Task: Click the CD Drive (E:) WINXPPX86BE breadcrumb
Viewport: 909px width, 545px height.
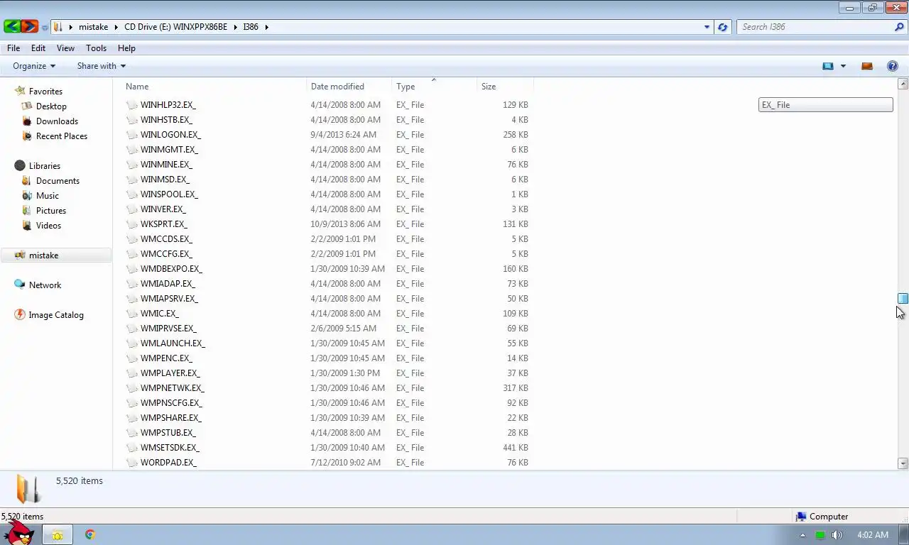Action: [175, 27]
